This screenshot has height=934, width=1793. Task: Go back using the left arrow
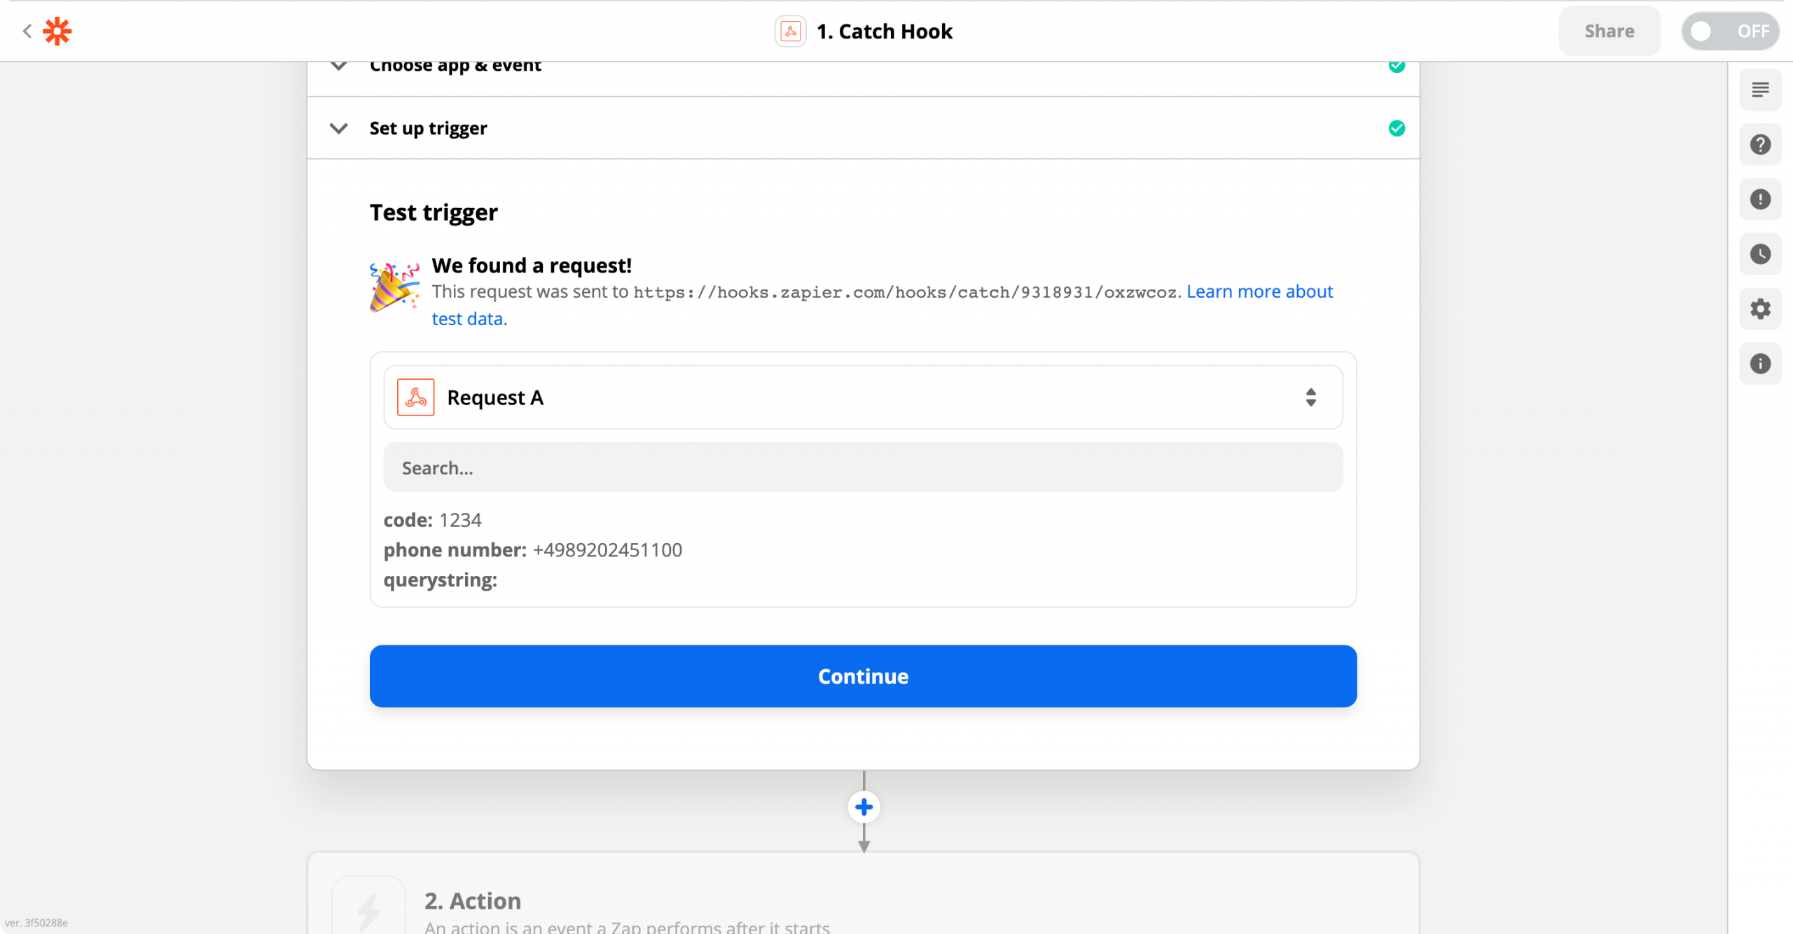coord(27,32)
